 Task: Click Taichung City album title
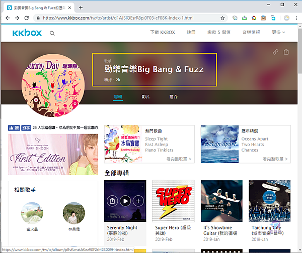coord(268,230)
